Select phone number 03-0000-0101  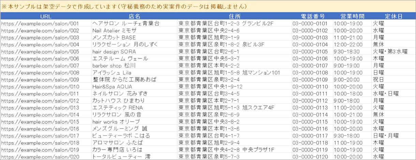[312, 24]
